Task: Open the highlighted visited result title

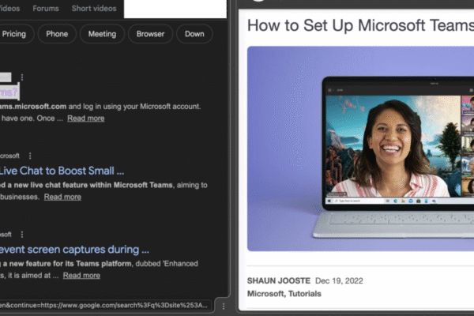Action: pos(9,92)
